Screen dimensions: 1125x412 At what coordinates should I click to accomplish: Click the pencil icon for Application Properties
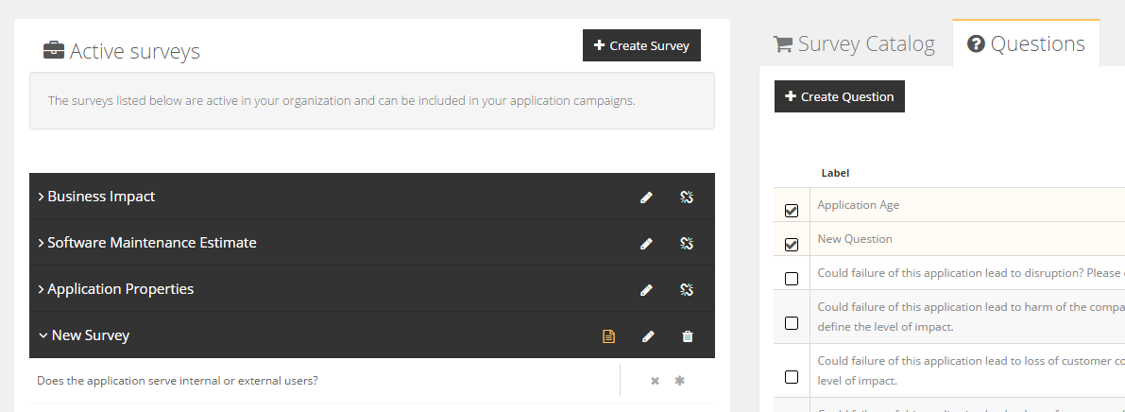tap(646, 290)
